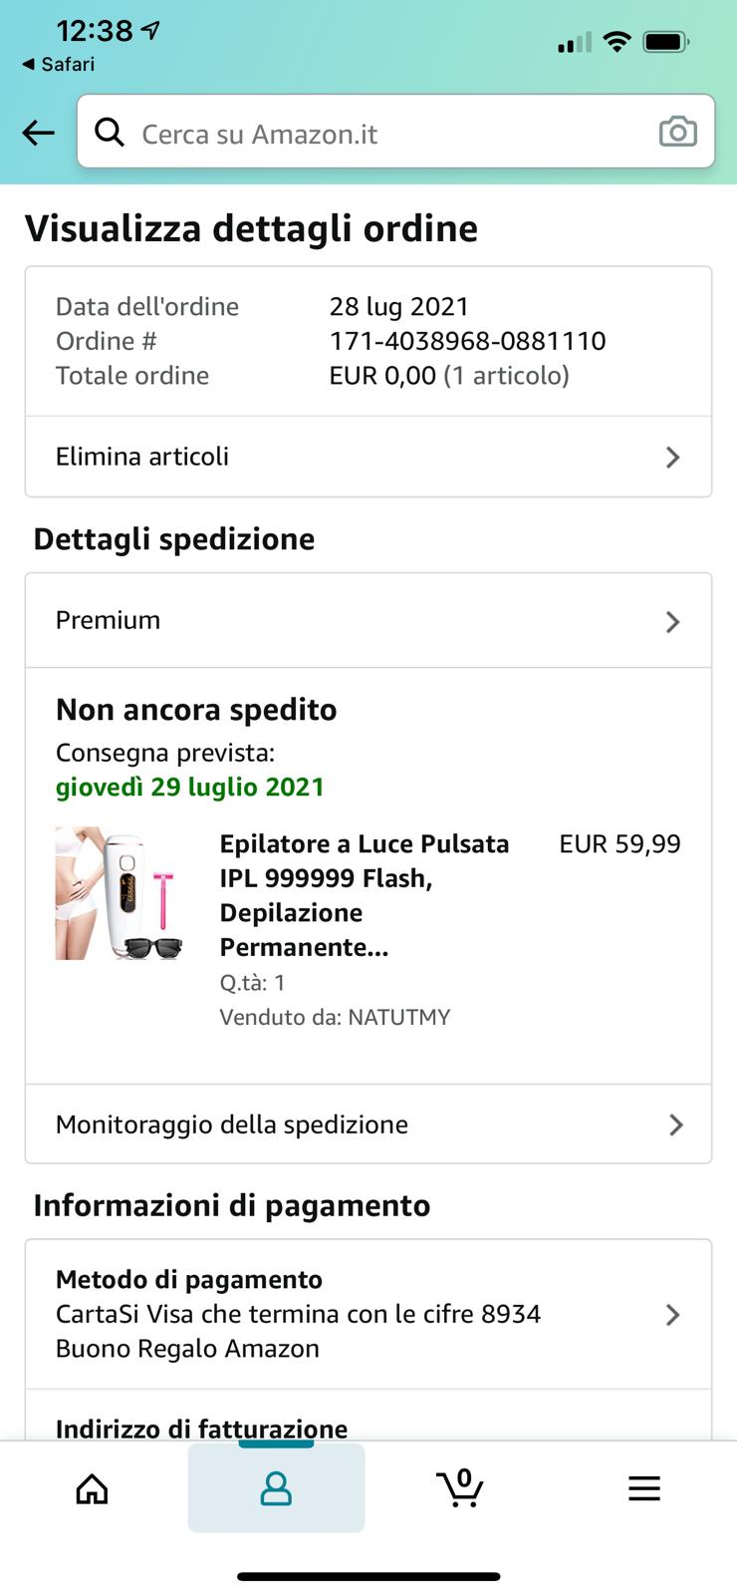Expand Elimina articoli chevron

pyautogui.click(x=673, y=458)
